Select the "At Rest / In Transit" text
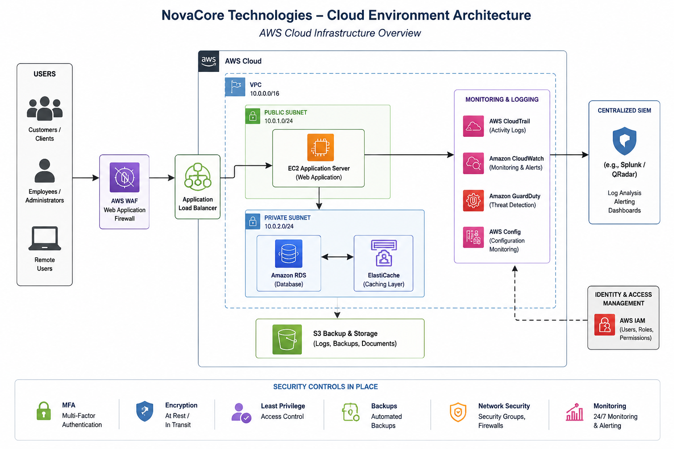 click(x=178, y=420)
